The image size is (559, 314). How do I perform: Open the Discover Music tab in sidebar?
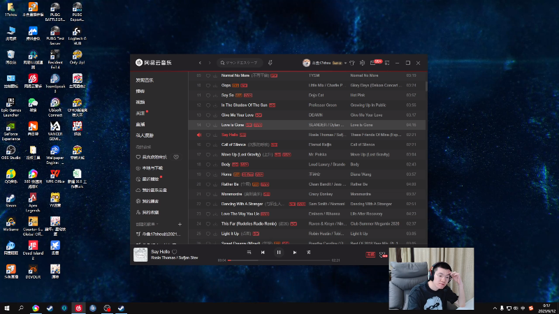[145, 80]
